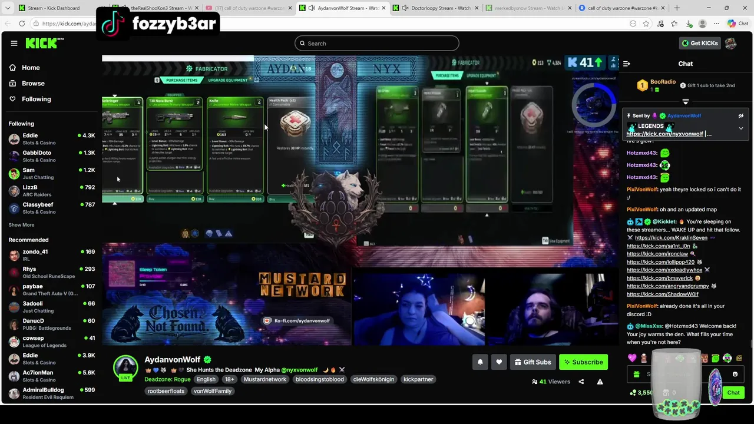Expand the gift leaderboard arrow

(685, 102)
